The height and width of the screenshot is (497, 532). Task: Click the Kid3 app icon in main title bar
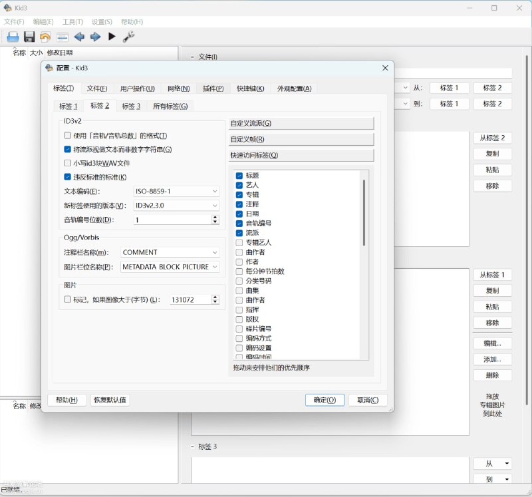tap(7, 7)
